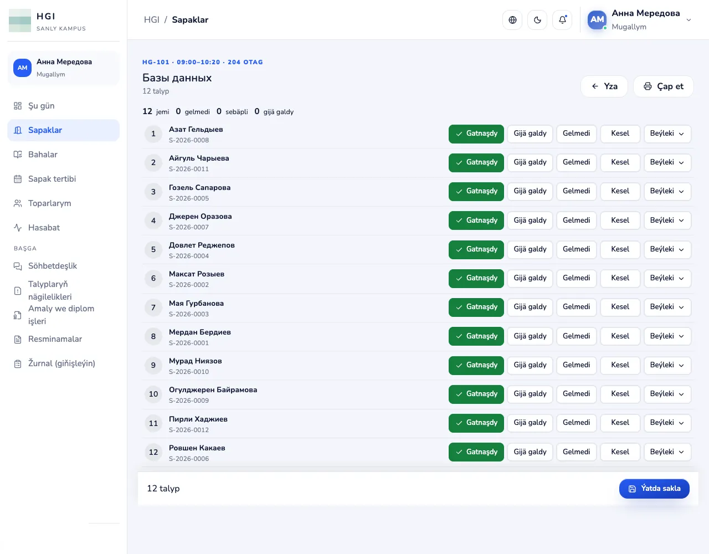The image size is (709, 554).
Task: Open the Sapaklar sidebar item
Action: (64, 130)
